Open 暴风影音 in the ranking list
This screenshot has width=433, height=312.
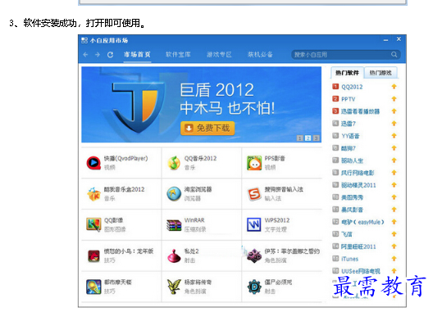[x=352, y=210]
